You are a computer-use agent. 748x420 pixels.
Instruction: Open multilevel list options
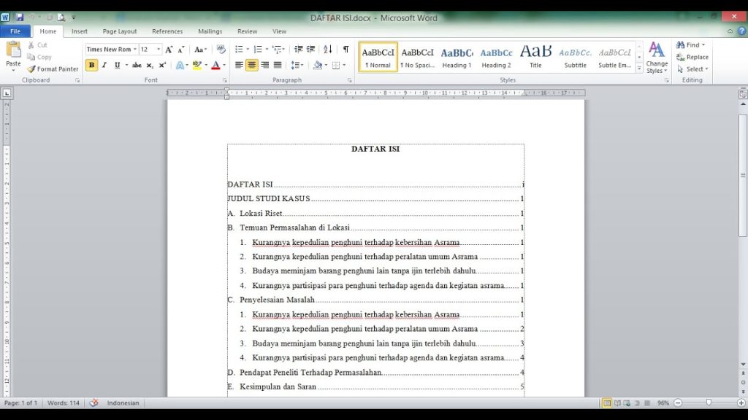click(x=278, y=49)
